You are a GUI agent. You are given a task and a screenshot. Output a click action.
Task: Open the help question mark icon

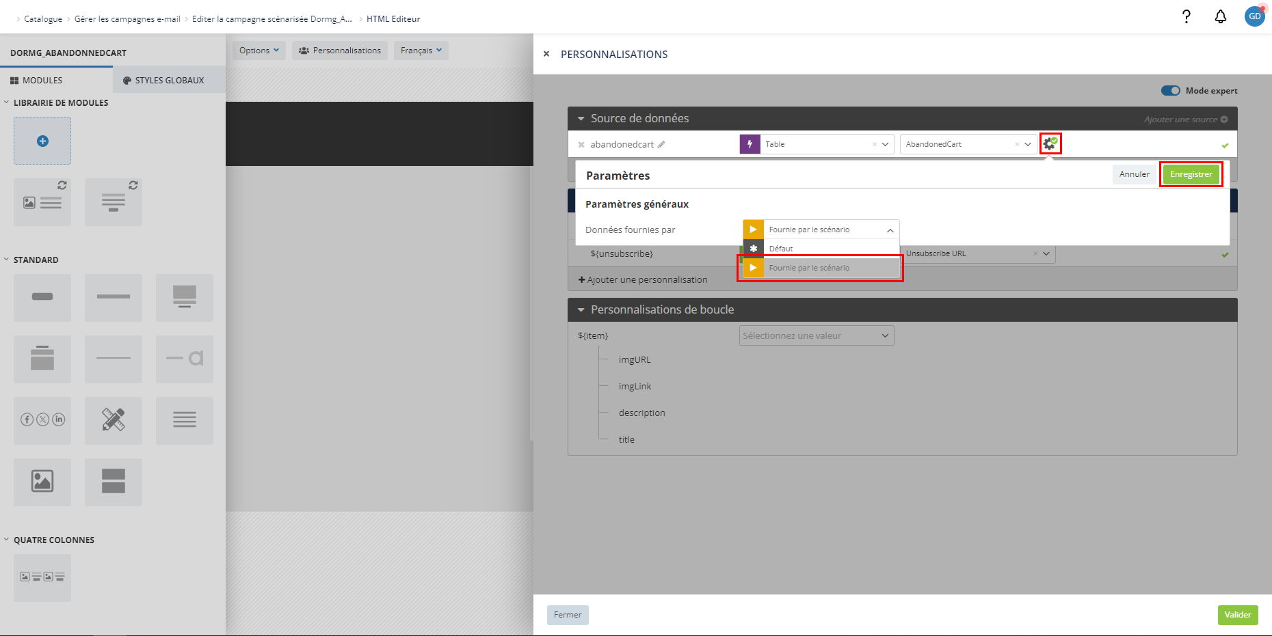click(x=1187, y=16)
